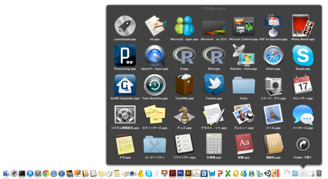The image size is (328, 179).
Task: Open Contacts (連絡先.app) in the grid
Action: pos(273,144)
